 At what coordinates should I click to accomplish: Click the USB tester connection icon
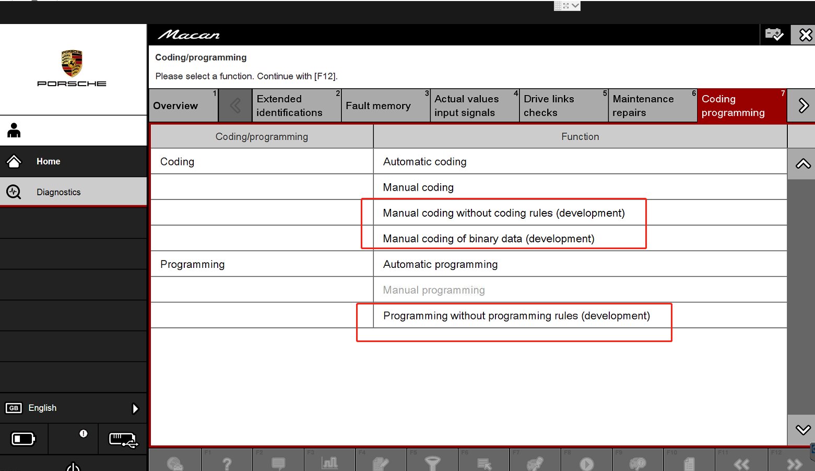tap(123, 440)
